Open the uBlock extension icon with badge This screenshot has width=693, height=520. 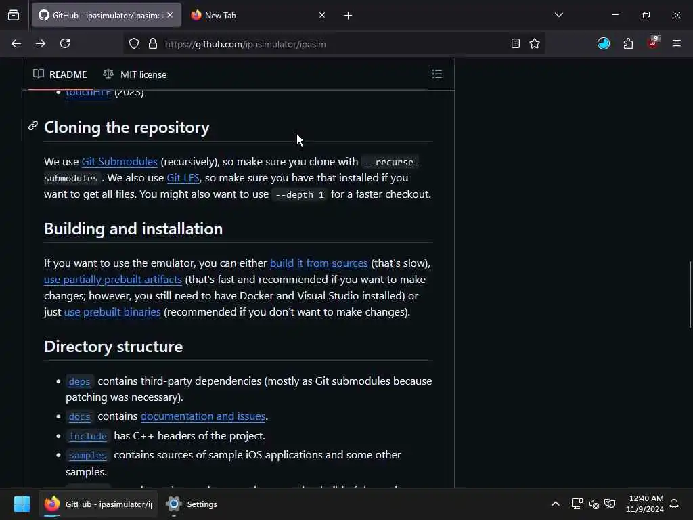point(653,43)
